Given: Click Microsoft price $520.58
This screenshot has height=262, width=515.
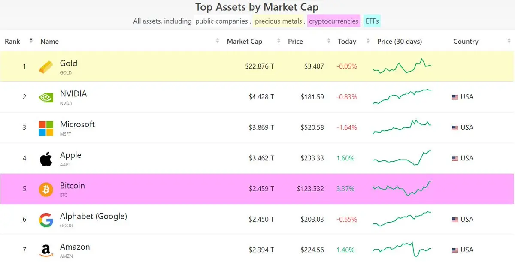Looking at the screenshot, I should click(x=312, y=128).
